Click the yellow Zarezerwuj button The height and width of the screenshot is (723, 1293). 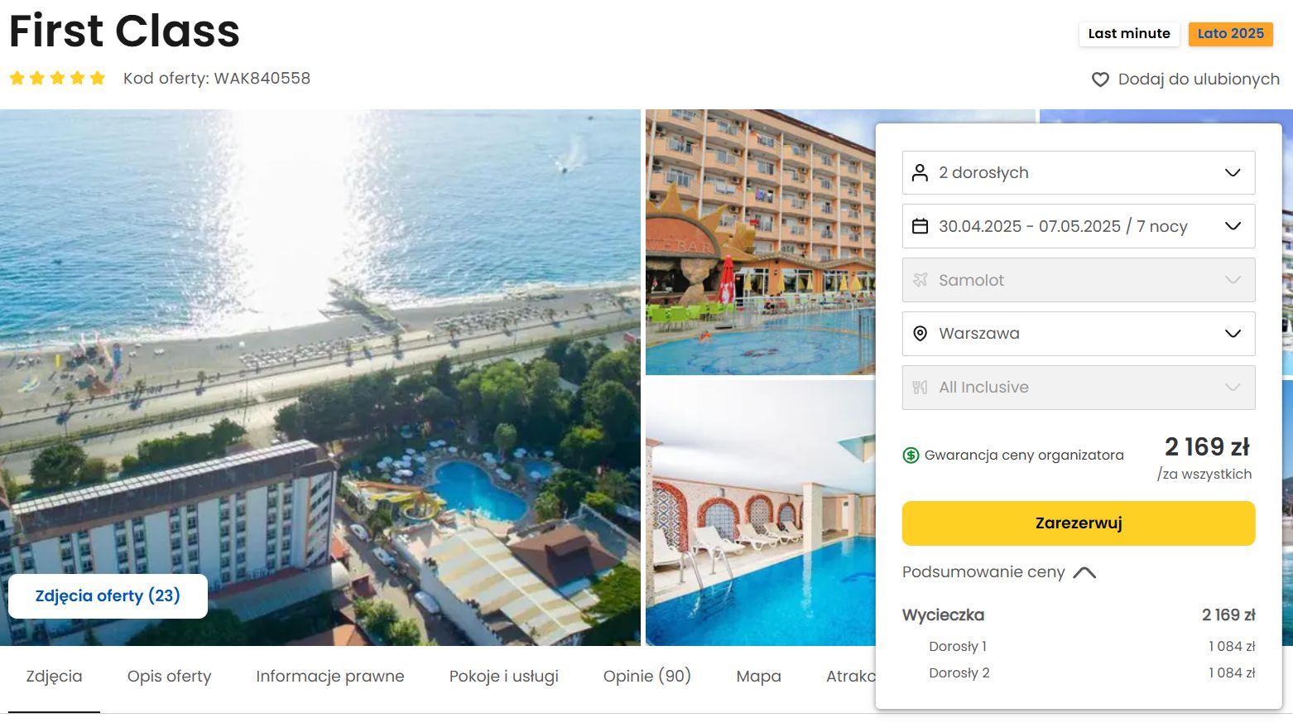1079,523
